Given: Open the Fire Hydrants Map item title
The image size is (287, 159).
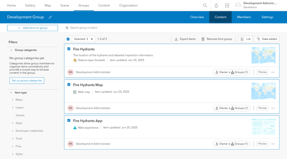Looking at the screenshot, I should [x=88, y=85].
